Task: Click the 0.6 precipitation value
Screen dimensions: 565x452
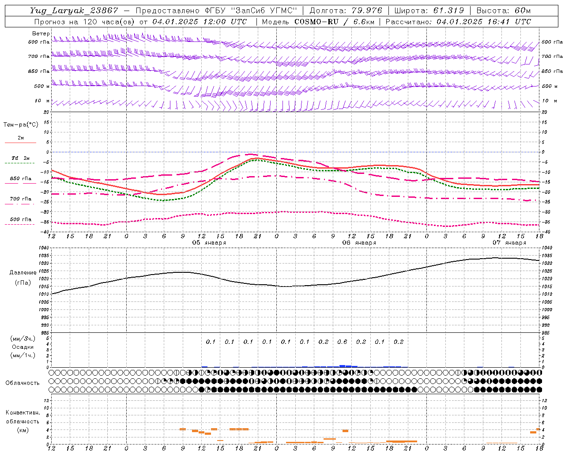Action: point(342,342)
